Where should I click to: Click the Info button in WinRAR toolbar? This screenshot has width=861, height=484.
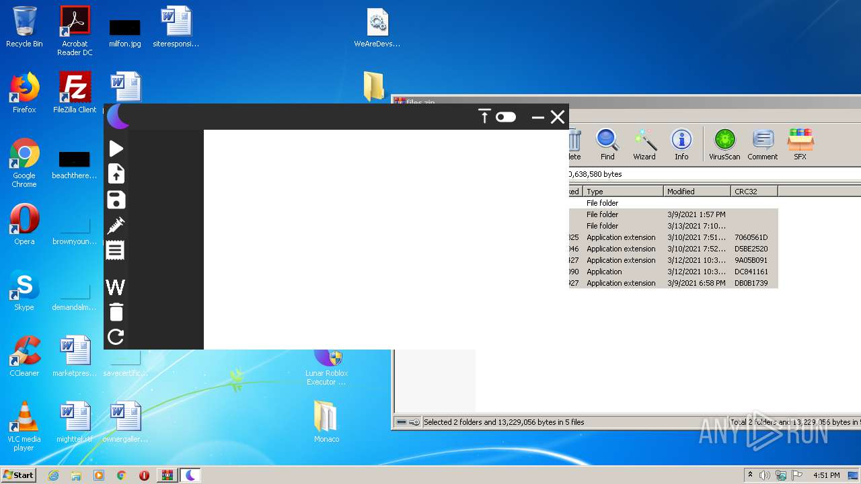(681, 145)
